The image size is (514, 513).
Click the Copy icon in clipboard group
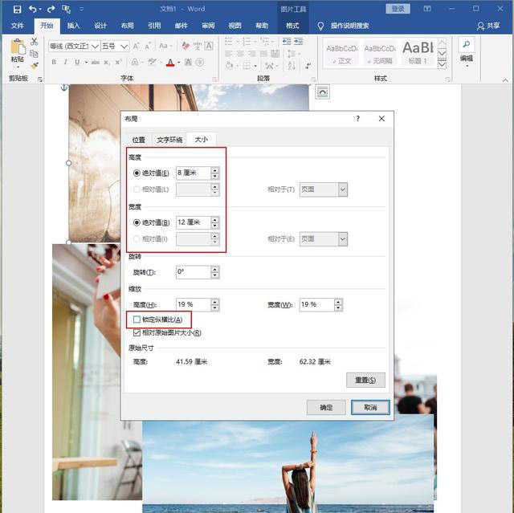point(34,54)
